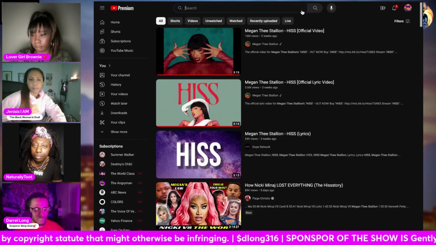
Task: Click Darrel Long webcam tile
Action: (x=41, y=207)
